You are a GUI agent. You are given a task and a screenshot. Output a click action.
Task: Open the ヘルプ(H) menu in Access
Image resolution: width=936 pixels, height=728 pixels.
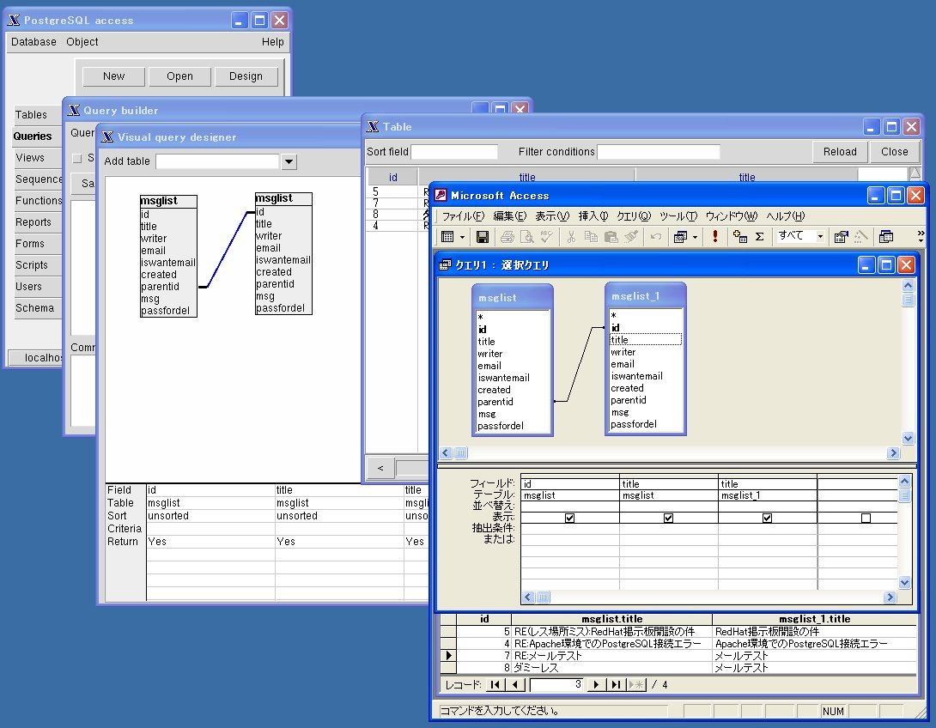[785, 216]
